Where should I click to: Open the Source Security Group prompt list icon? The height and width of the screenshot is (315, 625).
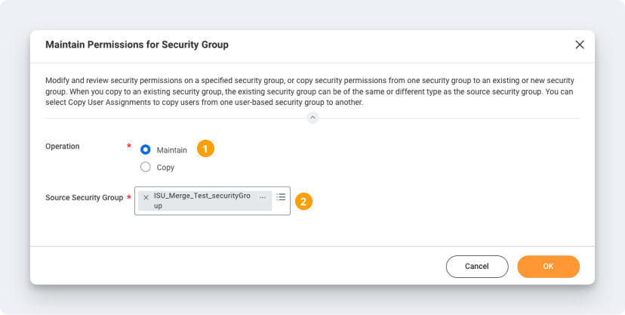[281, 197]
